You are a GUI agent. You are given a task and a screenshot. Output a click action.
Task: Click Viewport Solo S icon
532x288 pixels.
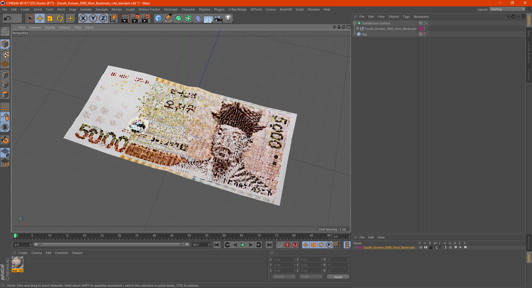pyautogui.click(x=5, y=127)
